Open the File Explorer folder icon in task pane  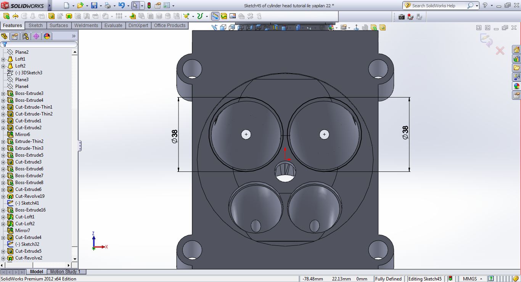tap(516, 68)
